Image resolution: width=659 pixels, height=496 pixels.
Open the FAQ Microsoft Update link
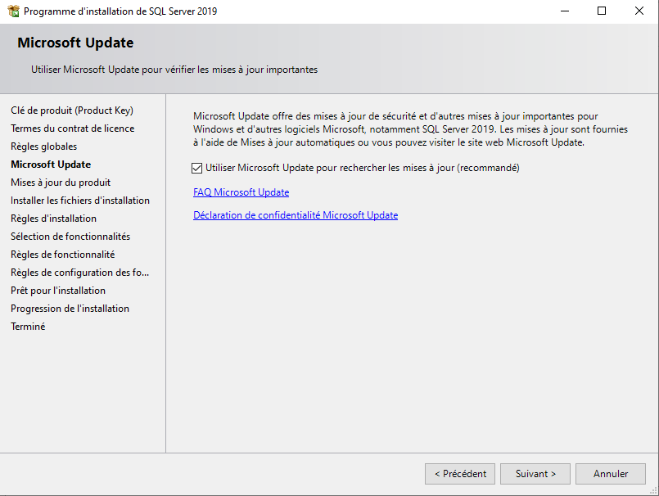[241, 192]
